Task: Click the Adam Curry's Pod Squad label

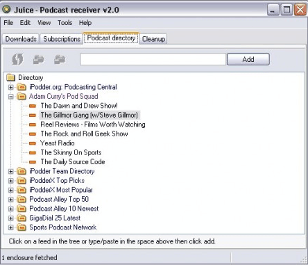Action: (64, 97)
